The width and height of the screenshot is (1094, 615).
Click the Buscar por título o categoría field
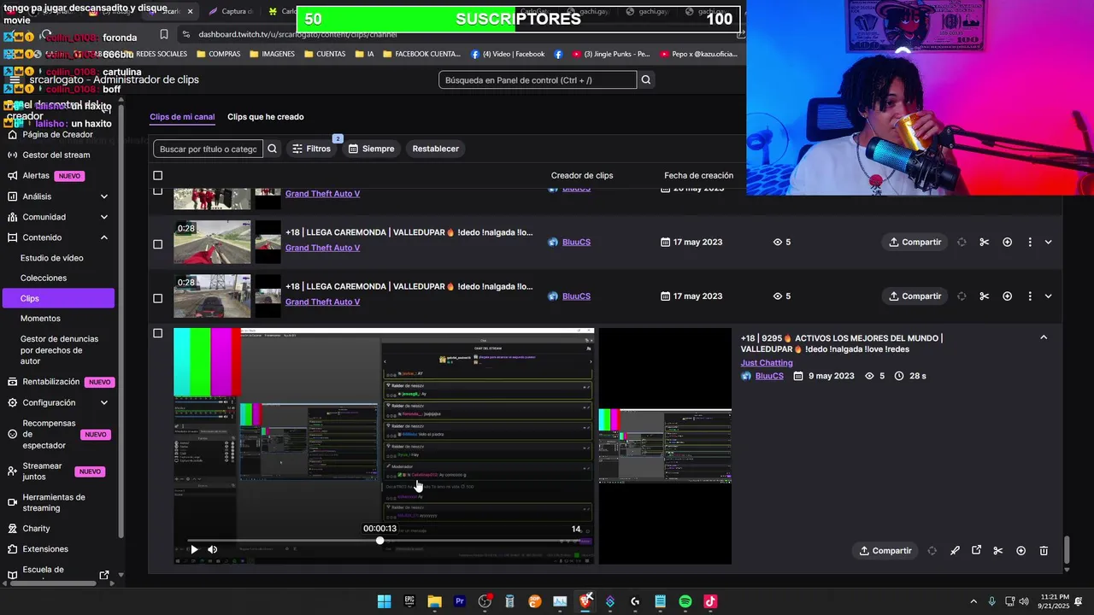pyautogui.click(x=208, y=149)
